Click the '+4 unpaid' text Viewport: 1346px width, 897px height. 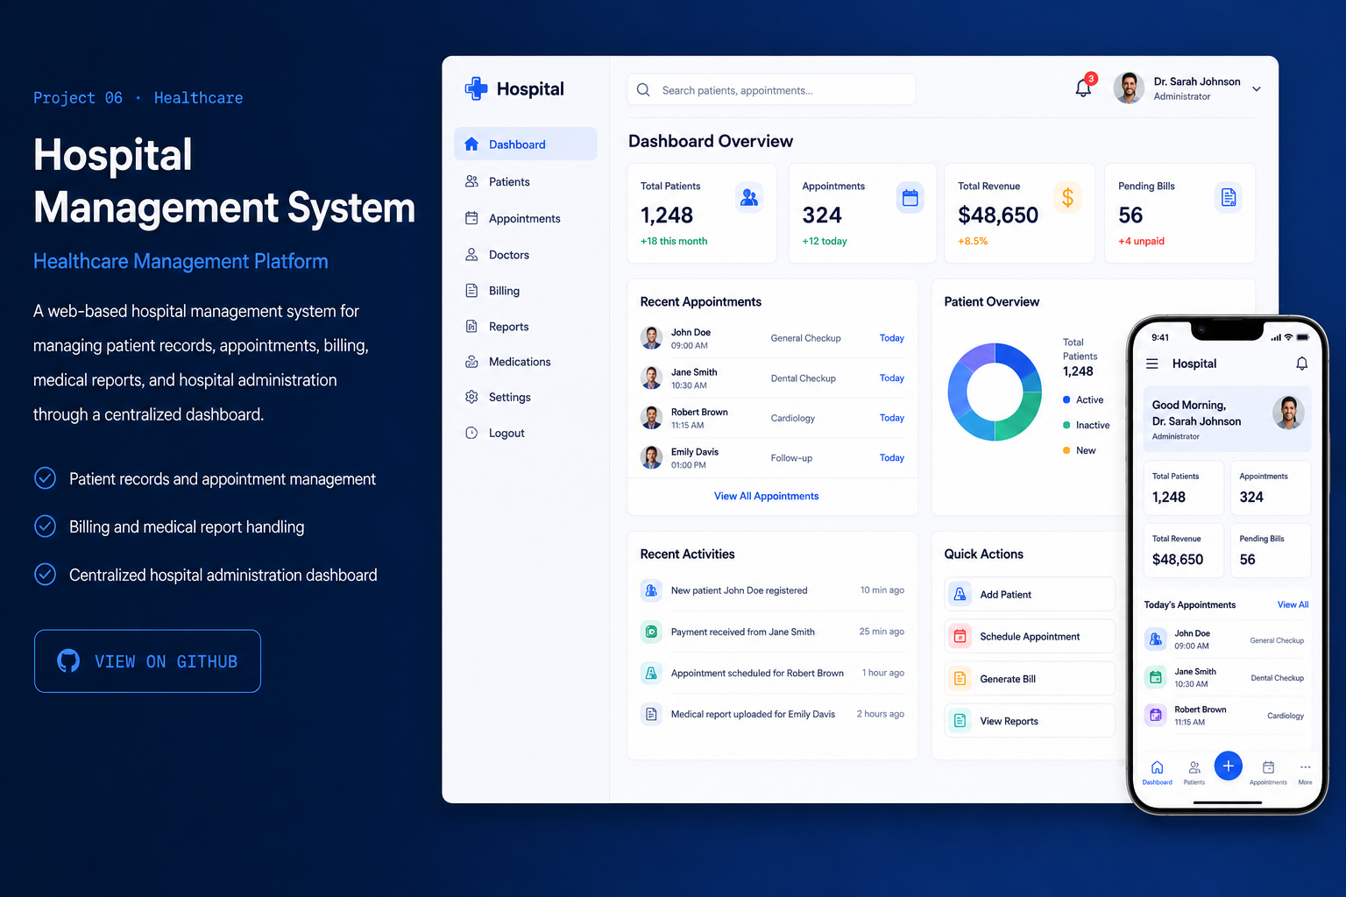coord(1141,241)
